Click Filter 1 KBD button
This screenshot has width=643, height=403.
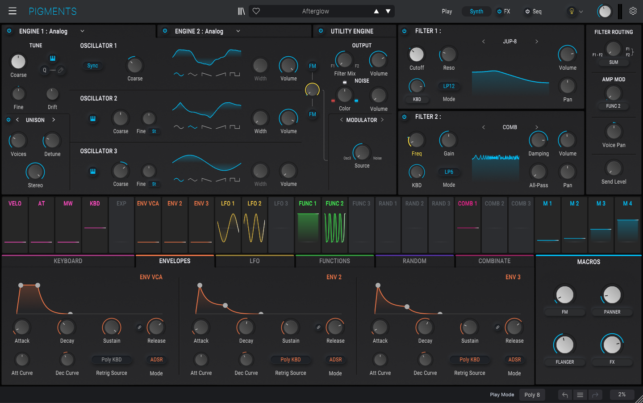click(417, 99)
